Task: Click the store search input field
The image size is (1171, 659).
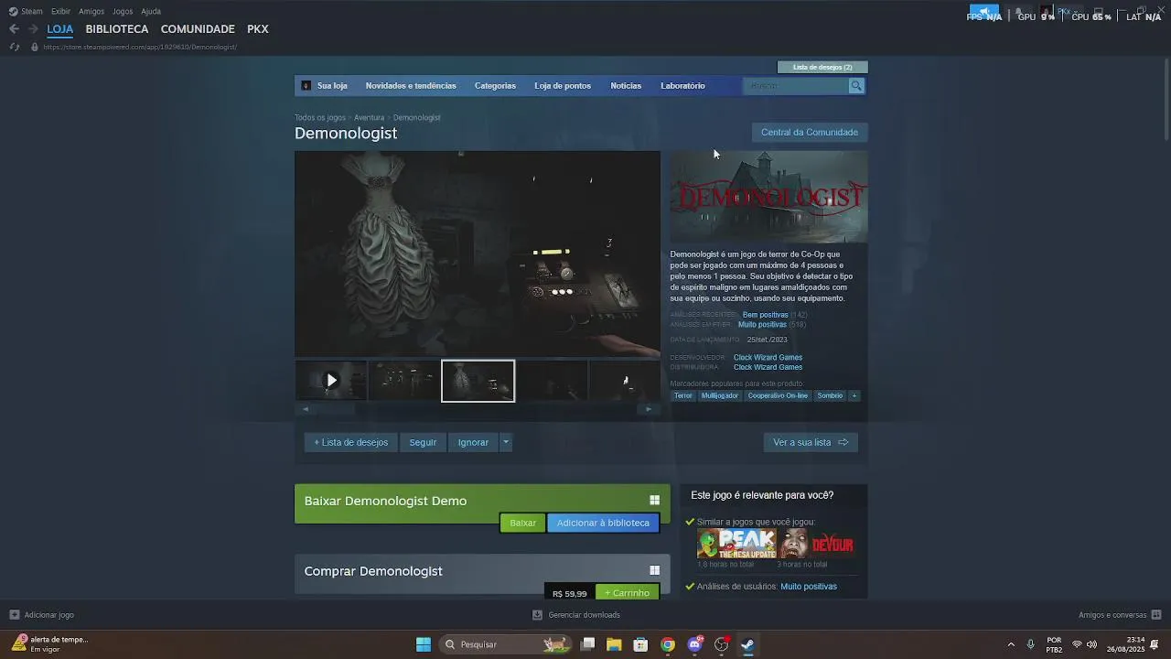Action: tap(797, 86)
